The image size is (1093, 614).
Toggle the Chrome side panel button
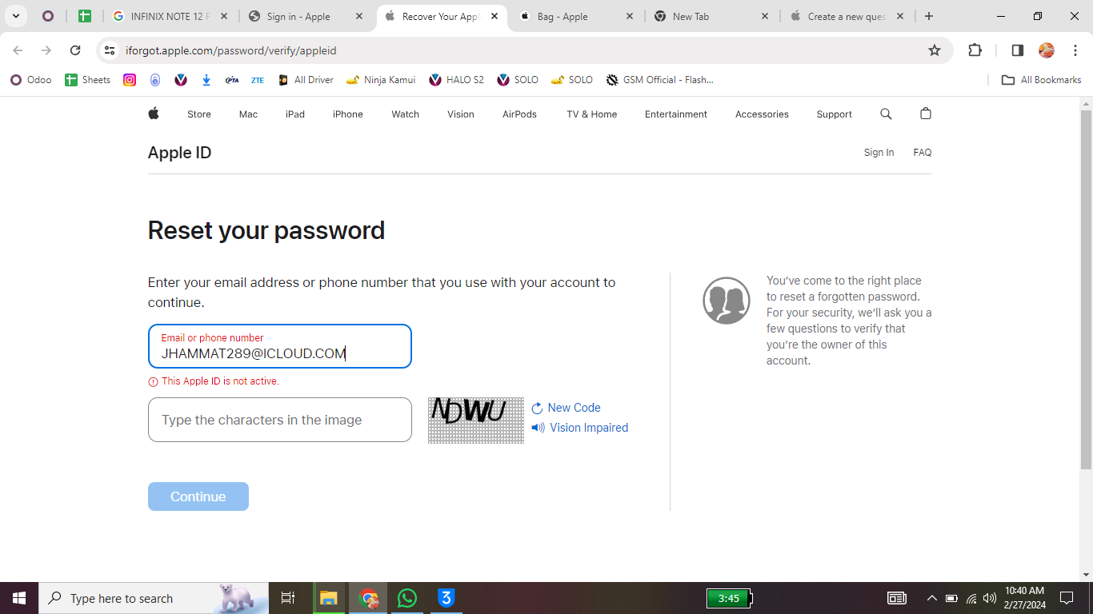(x=1018, y=50)
